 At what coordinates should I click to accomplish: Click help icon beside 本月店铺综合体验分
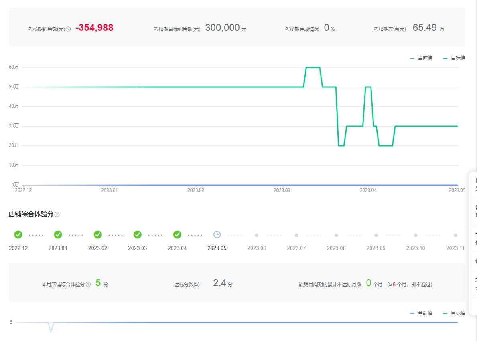[x=88, y=285]
